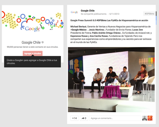Click the grayscale commenter avatar thumbnail
The height and width of the screenshot is (127, 159).
pyautogui.click(x=144, y=118)
